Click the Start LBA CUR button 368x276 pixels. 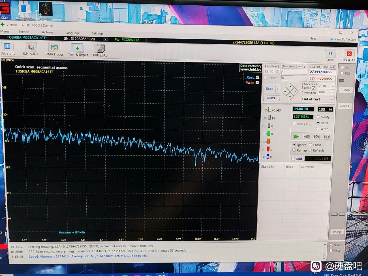coord(299,67)
